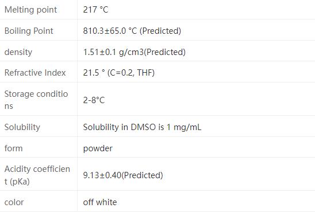Select the 2-8°C storage value
The width and height of the screenshot is (315, 212).
(94, 100)
